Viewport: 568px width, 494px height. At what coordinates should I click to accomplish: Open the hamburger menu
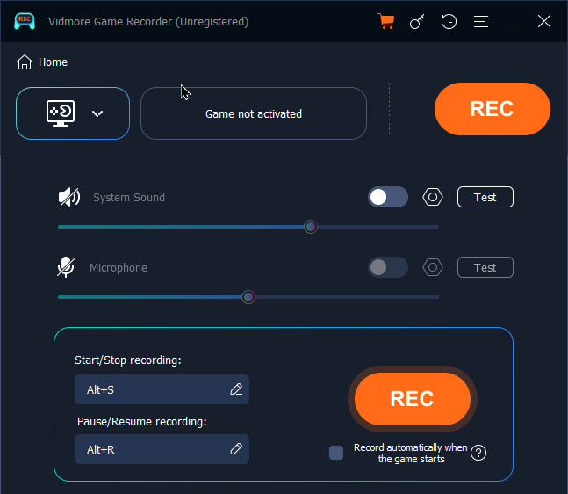481,21
